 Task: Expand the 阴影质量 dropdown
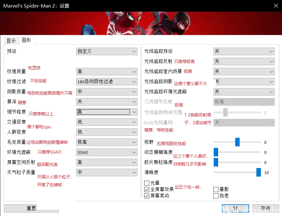pyautogui.click(x=107, y=92)
